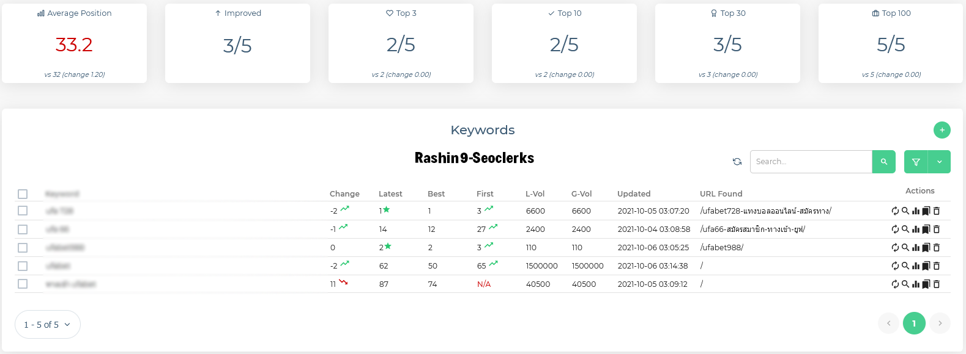This screenshot has height=354, width=966.
Task: Sort table by the Updated column header
Action: pyautogui.click(x=633, y=194)
